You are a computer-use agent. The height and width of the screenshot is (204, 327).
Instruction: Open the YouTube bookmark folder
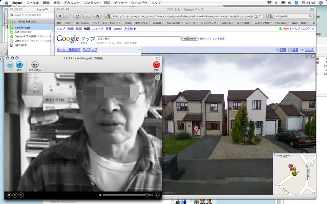[282, 23]
